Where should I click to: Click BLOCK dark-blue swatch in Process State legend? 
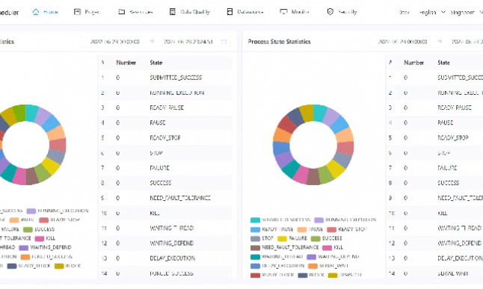(303, 275)
